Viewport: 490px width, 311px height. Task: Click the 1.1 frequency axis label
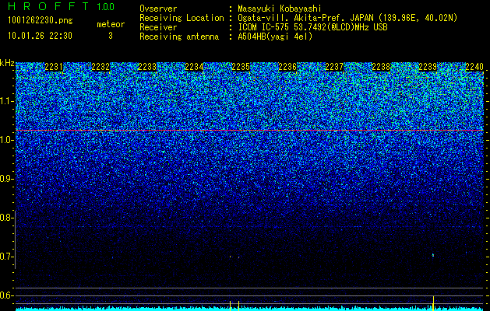(x=7, y=101)
